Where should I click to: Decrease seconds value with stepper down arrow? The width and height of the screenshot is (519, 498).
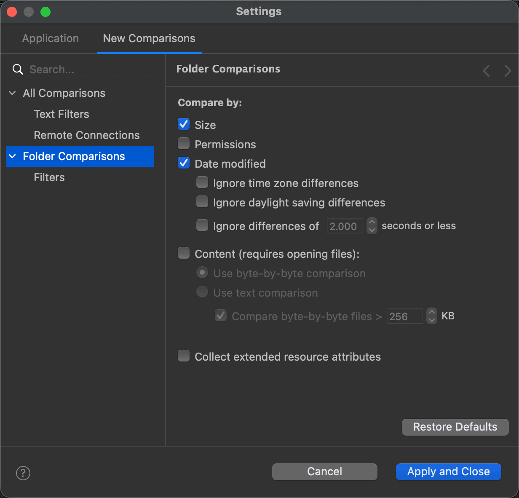372,230
